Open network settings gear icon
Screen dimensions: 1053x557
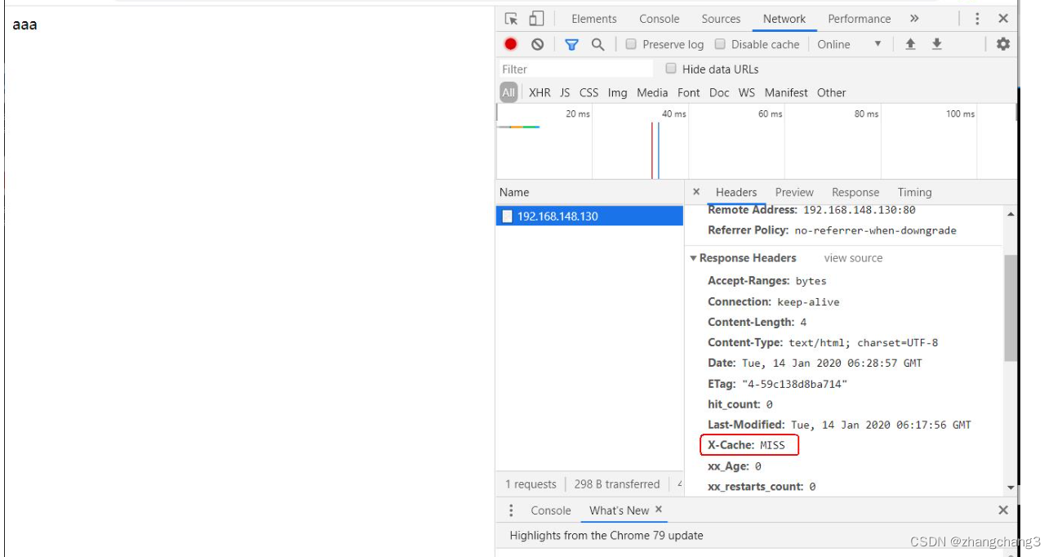coord(1003,44)
